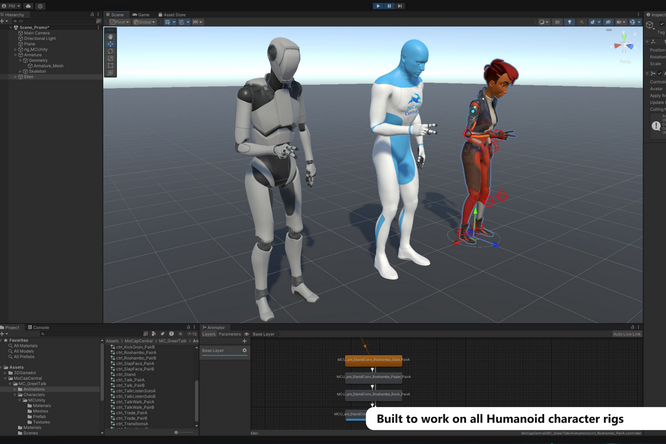Mute scene audio in the Scene view toolbar

pyautogui.click(x=582, y=22)
